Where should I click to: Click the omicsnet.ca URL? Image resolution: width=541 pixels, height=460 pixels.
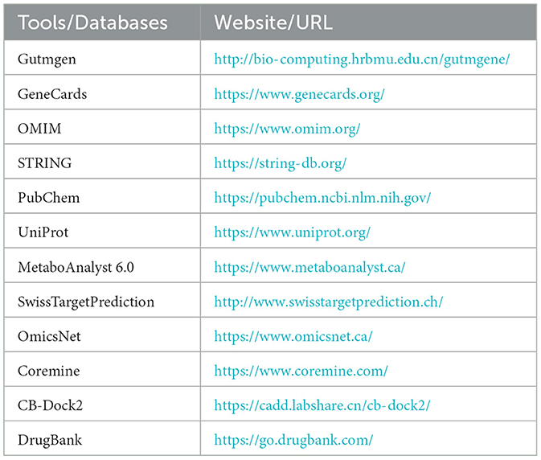click(293, 336)
